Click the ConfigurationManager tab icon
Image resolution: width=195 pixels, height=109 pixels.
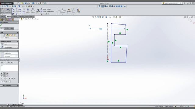[x=7, y=19]
